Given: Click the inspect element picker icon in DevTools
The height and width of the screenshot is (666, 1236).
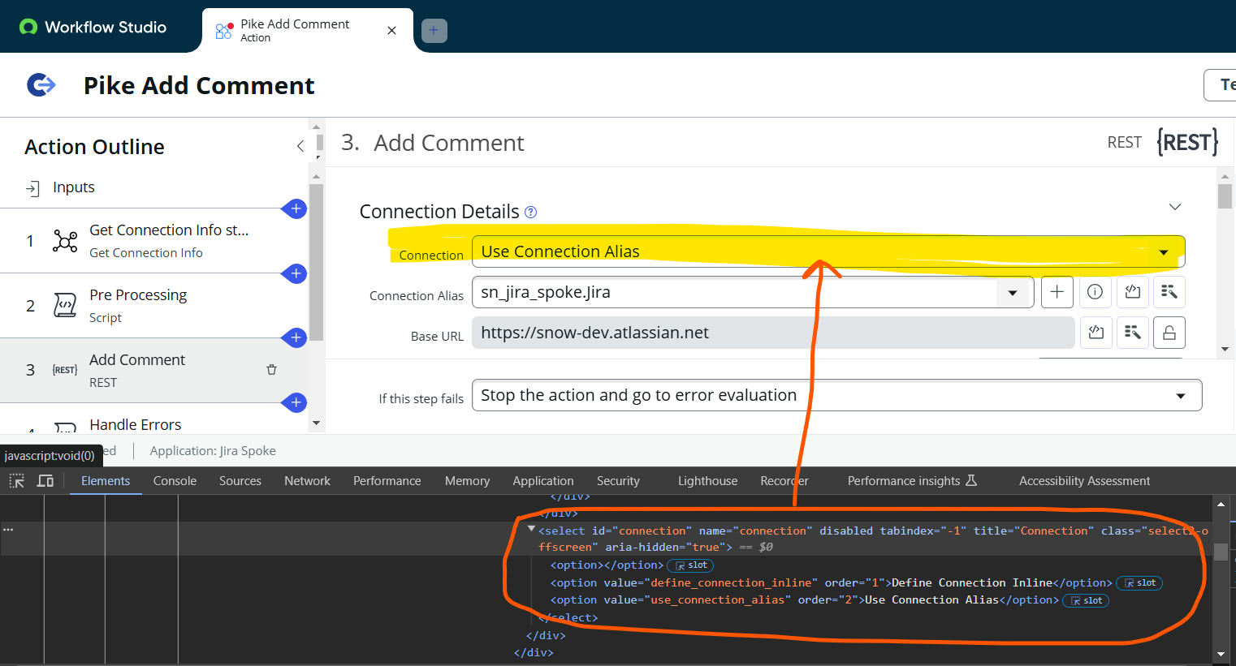Looking at the screenshot, I should pos(16,481).
